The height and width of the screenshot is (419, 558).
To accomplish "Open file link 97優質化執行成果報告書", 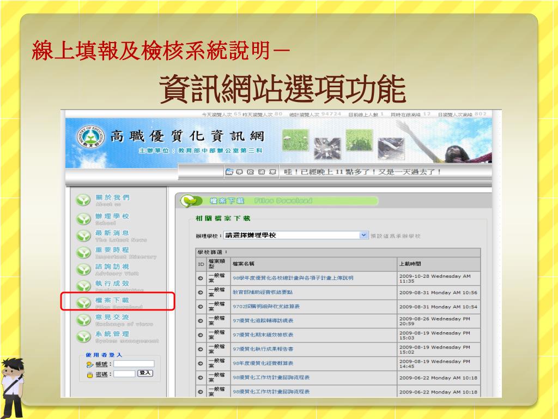I will point(263,349).
